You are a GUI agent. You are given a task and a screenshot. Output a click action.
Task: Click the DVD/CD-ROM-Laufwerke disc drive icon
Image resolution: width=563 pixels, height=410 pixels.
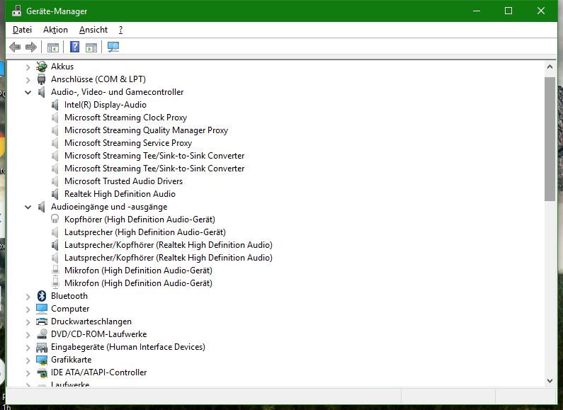[42, 334]
